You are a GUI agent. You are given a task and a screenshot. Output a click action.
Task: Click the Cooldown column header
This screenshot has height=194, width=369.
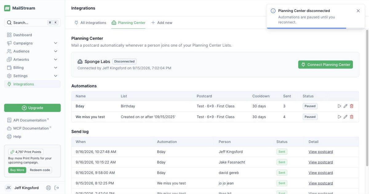[x=261, y=96]
